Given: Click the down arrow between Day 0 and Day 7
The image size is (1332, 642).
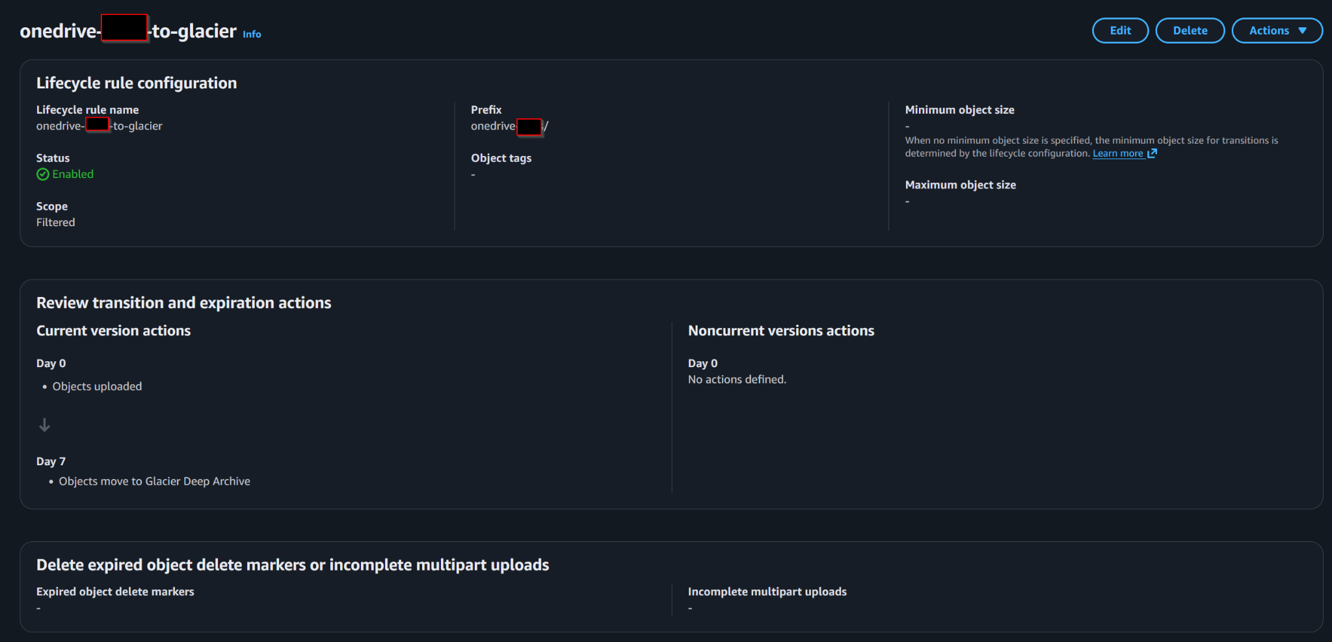Looking at the screenshot, I should [44, 425].
